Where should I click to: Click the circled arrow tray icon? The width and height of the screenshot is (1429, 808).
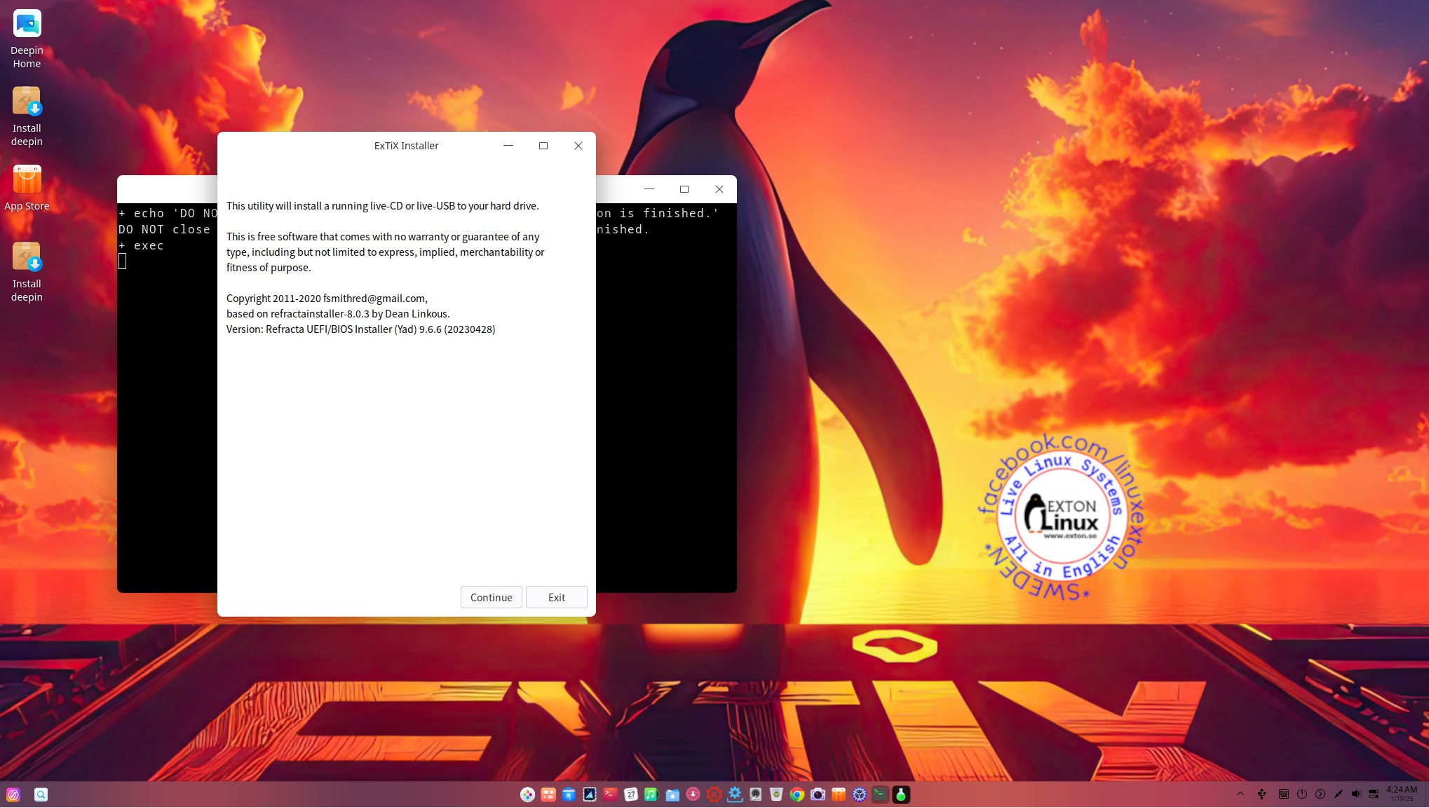point(1320,794)
